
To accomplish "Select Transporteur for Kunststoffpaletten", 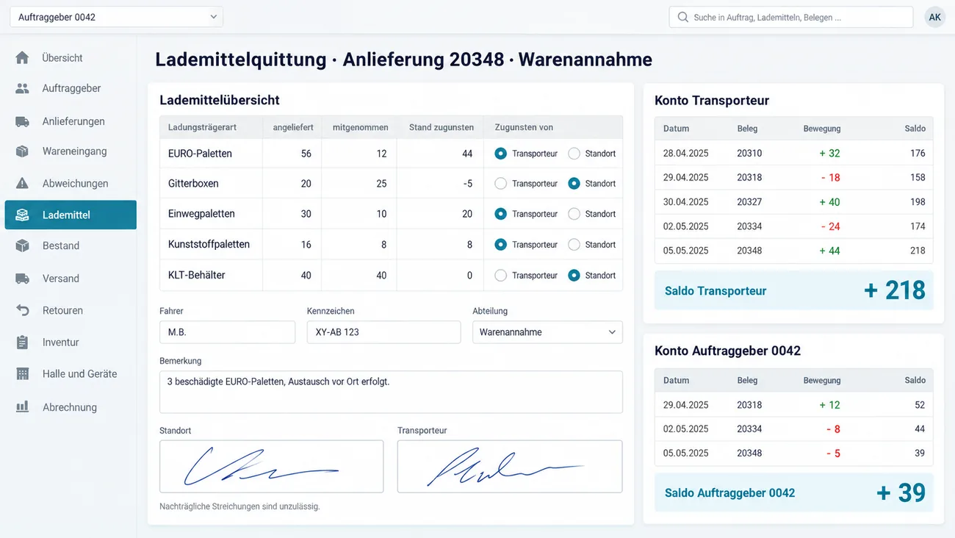I will tap(500, 245).
